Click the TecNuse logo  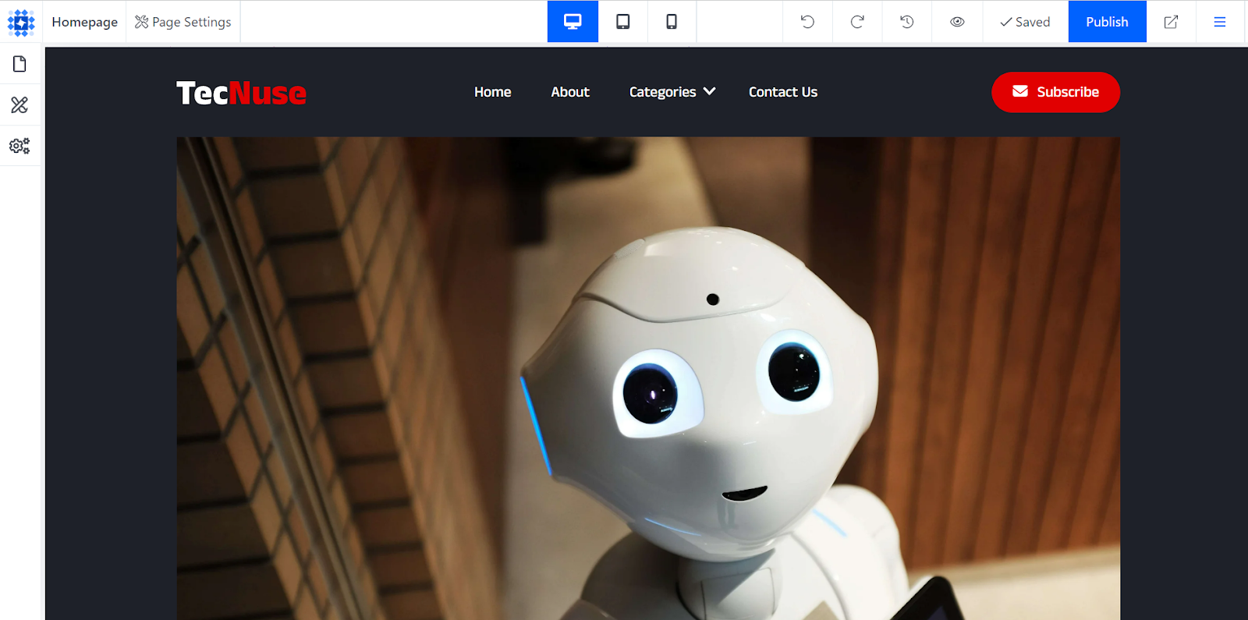click(x=241, y=93)
